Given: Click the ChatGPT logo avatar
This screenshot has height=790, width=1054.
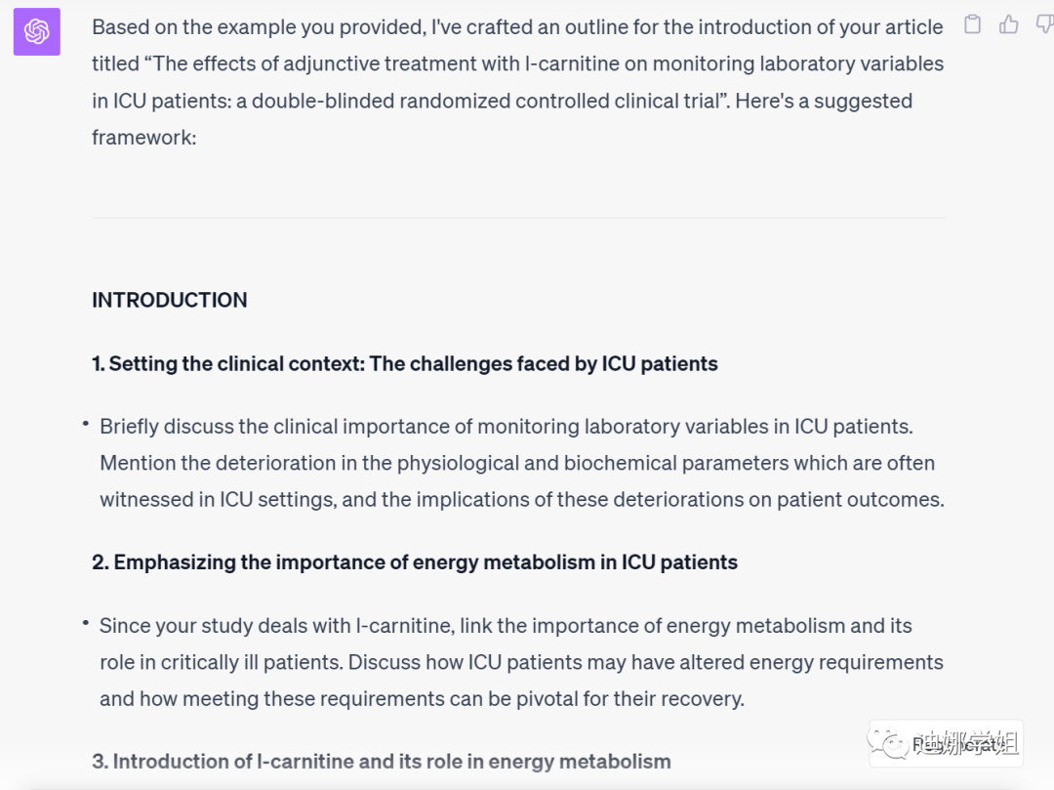Looking at the screenshot, I should point(37,32).
